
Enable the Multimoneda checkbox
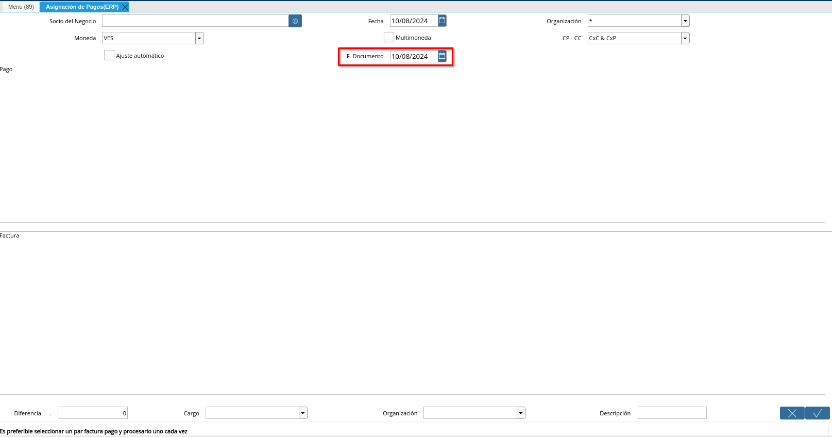point(389,38)
